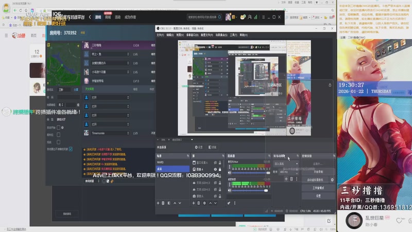Switch to the 活动 tab in platform
Screen dimensions: 412x232
117,17
